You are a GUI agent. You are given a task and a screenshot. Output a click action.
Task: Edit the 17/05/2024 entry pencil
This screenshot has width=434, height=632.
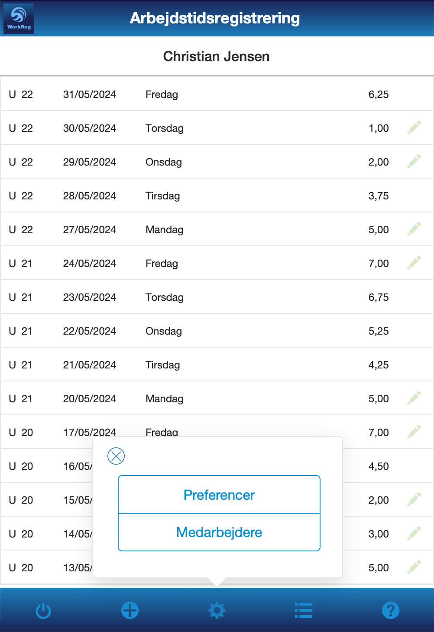click(x=414, y=432)
